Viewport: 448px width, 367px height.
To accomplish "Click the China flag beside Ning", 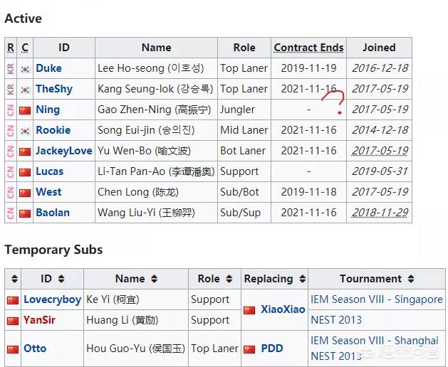I will 25,110.
